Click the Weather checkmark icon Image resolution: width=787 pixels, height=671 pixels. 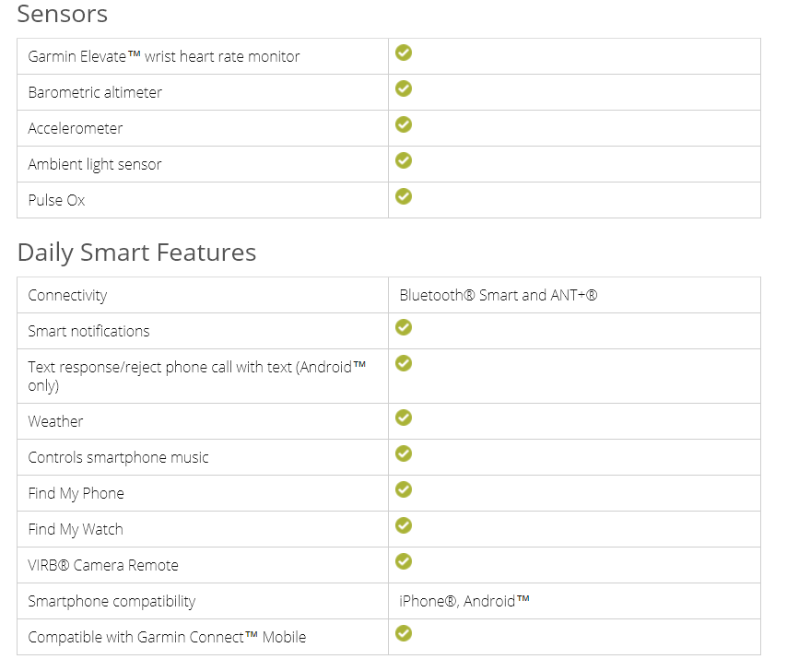pyautogui.click(x=404, y=418)
